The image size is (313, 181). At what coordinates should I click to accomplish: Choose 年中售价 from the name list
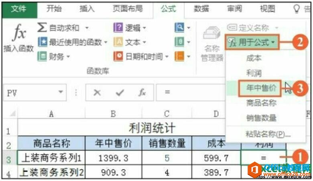point(266,88)
